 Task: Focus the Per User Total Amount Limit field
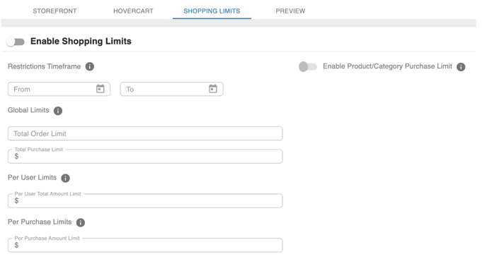tap(145, 200)
